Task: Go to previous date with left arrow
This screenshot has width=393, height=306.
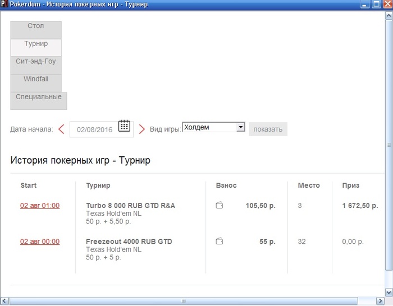Action: click(61, 129)
